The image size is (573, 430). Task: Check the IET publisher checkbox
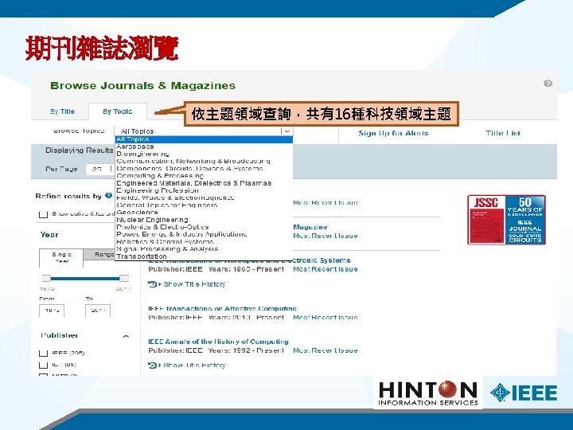coord(43,365)
